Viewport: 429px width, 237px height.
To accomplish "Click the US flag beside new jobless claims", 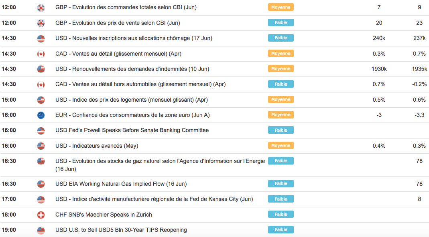I will coord(41,38).
